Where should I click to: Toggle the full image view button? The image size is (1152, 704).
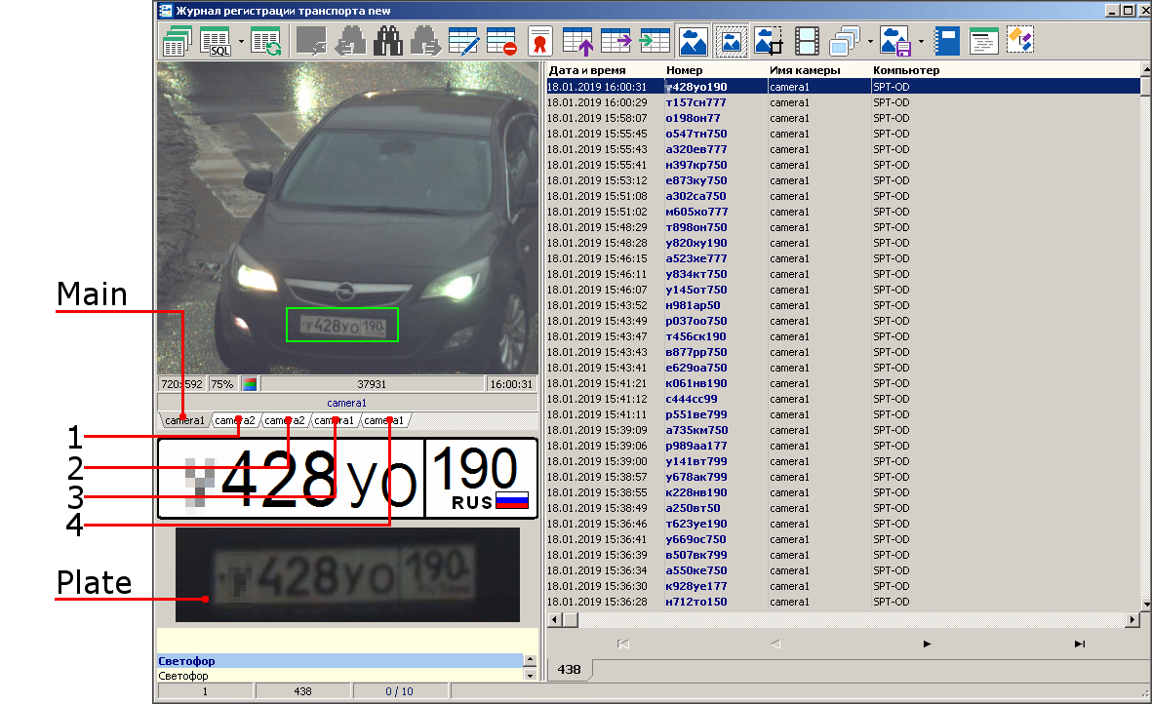(x=693, y=41)
